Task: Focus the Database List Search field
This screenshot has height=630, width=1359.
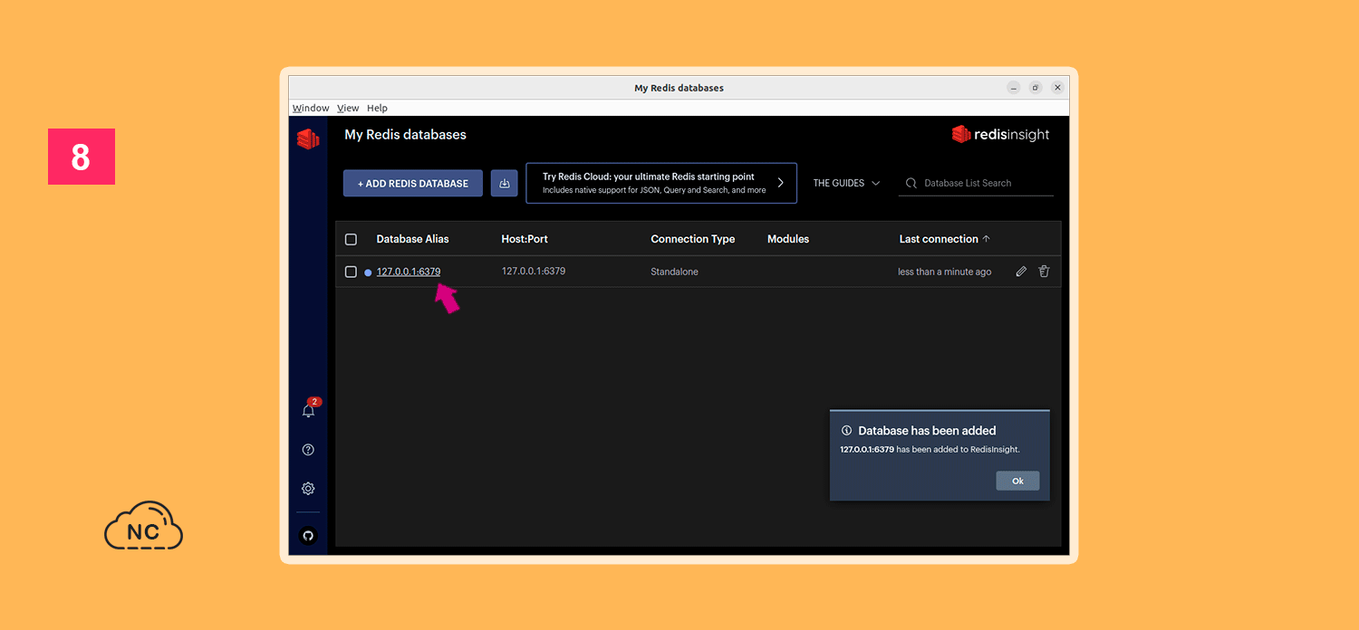Action: click(983, 183)
